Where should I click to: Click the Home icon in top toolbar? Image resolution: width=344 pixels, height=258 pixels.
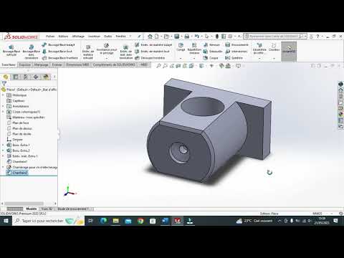pyautogui.click(x=150, y=37)
